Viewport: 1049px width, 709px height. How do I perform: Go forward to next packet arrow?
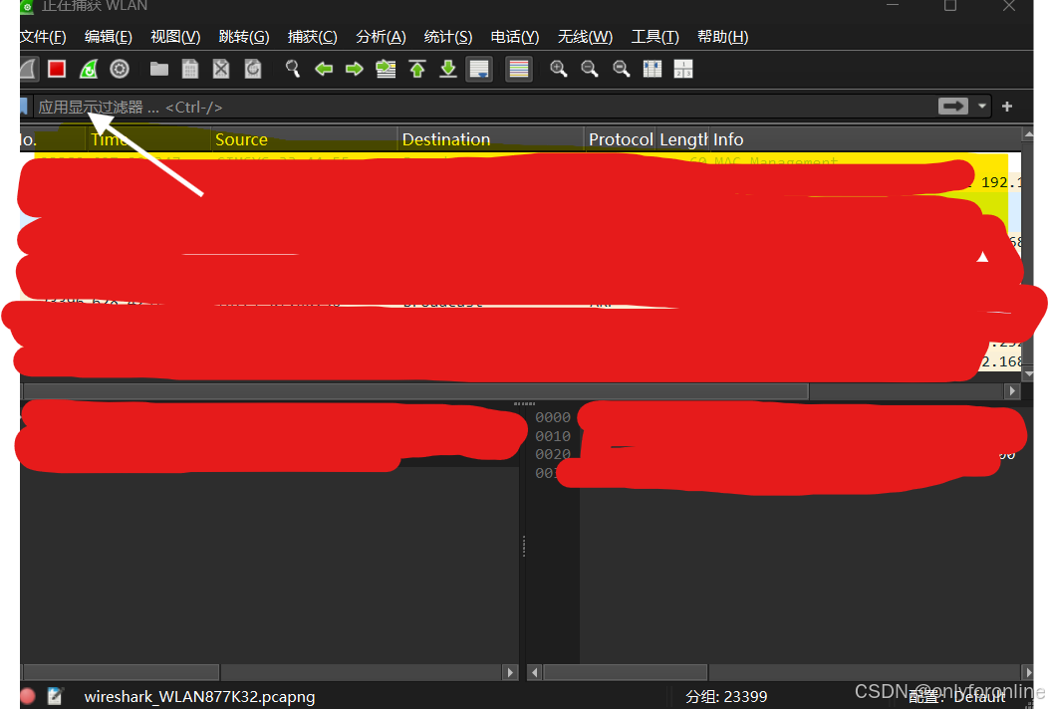(x=355, y=69)
